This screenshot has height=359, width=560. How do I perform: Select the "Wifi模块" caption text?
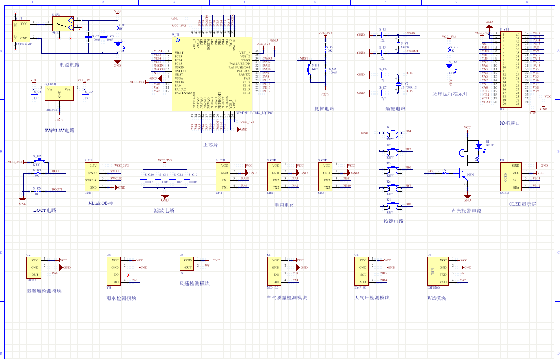[x=436, y=298]
